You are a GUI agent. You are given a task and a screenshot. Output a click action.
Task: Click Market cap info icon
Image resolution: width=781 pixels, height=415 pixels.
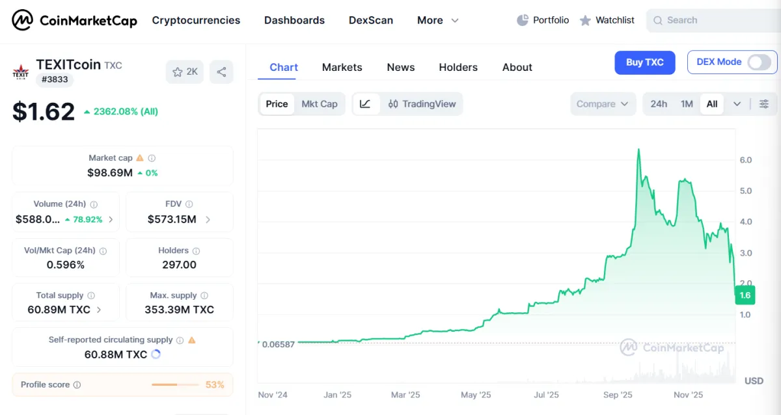click(152, 158)
